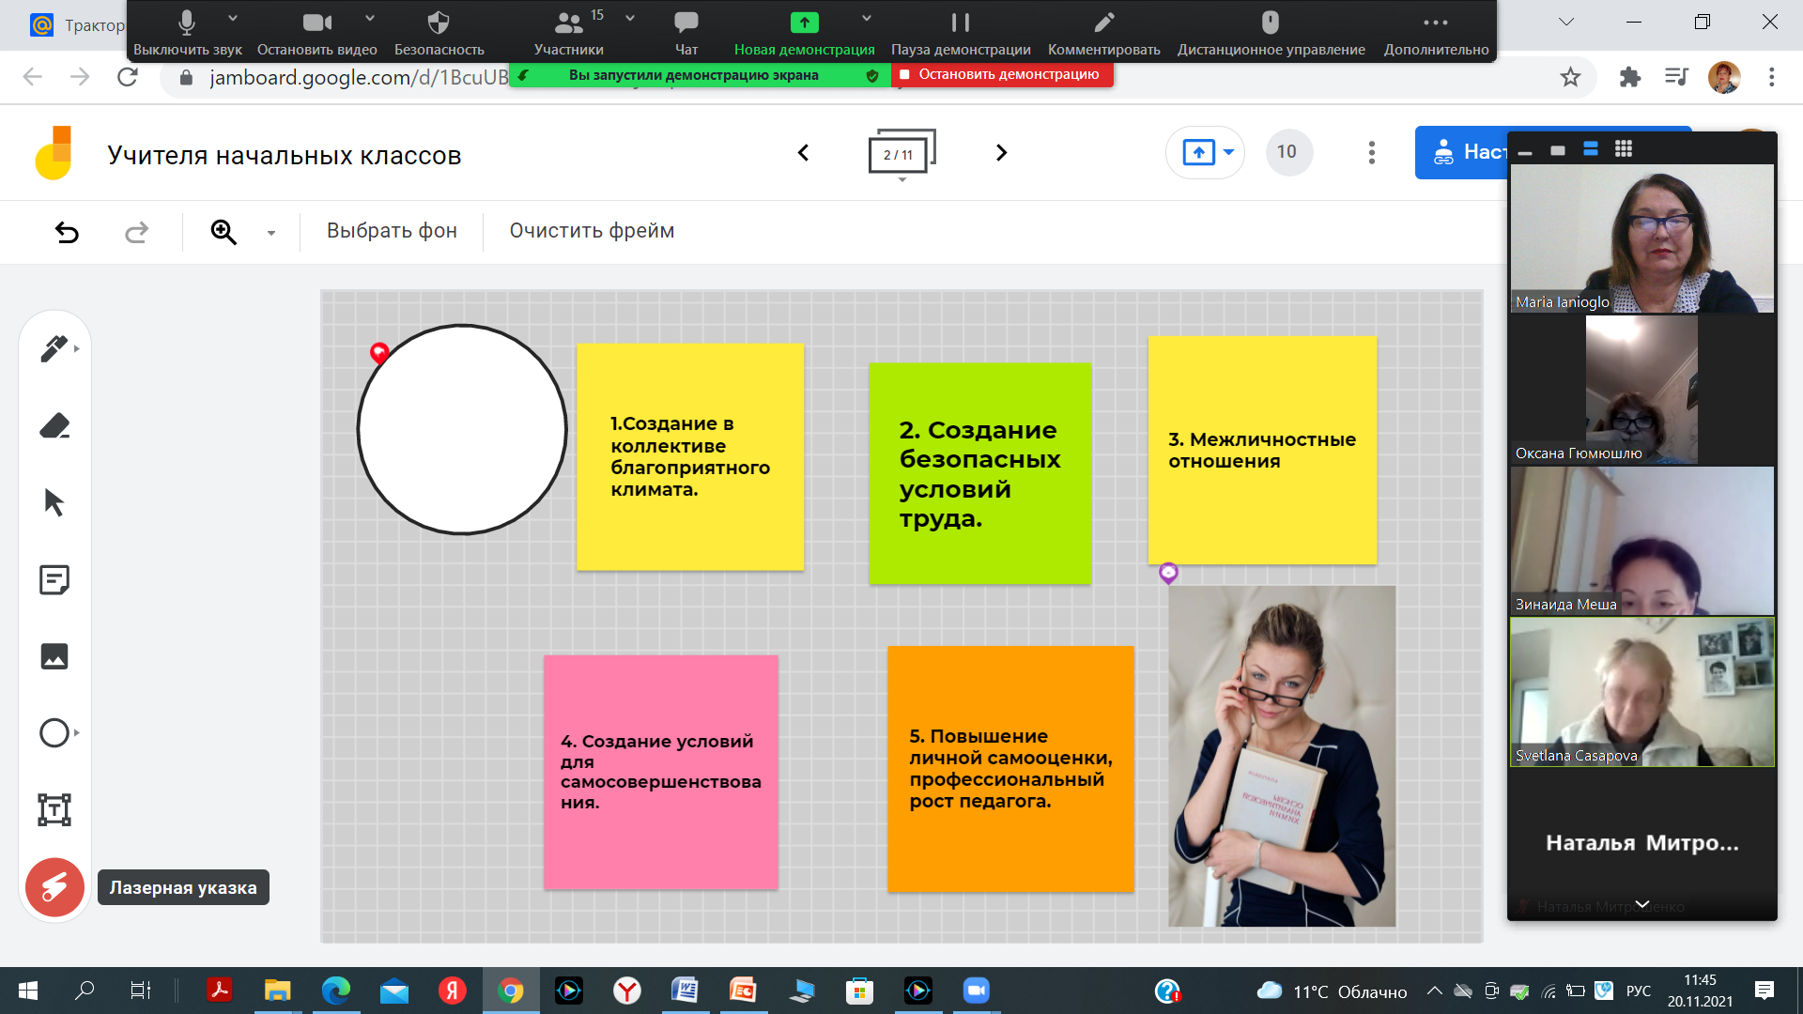Activate the Laser pointer tool
Screen dimensions: 1803x1014
coord(54,887)
